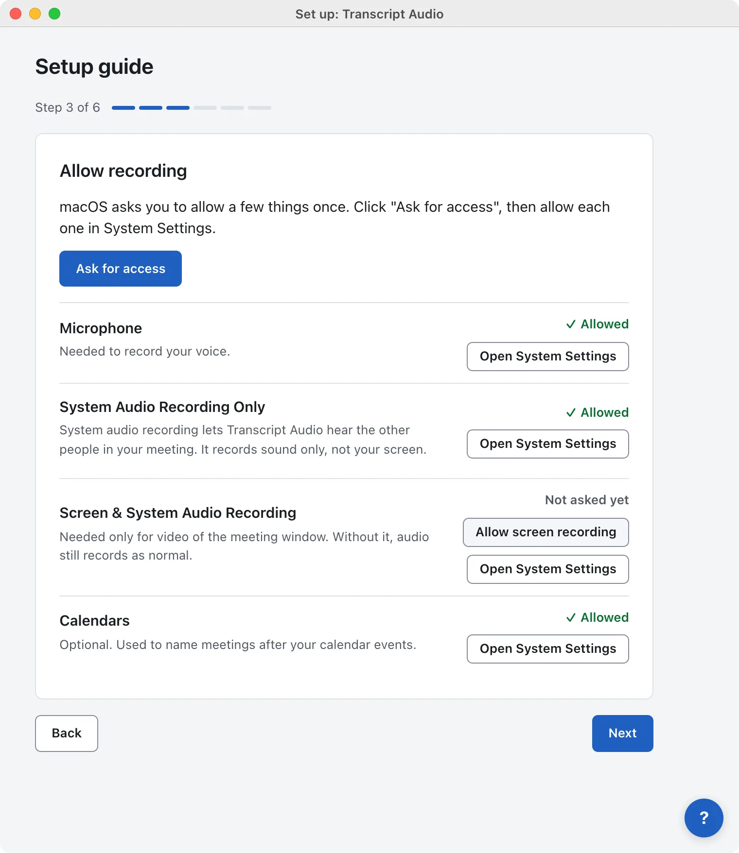Click the Calendars Allowed status label

pyautogui.click(x=598, y=617)
